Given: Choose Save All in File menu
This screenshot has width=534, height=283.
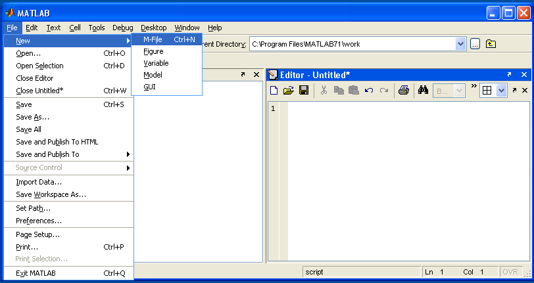Looking at the screenshot, I should [x=68, y=129].
